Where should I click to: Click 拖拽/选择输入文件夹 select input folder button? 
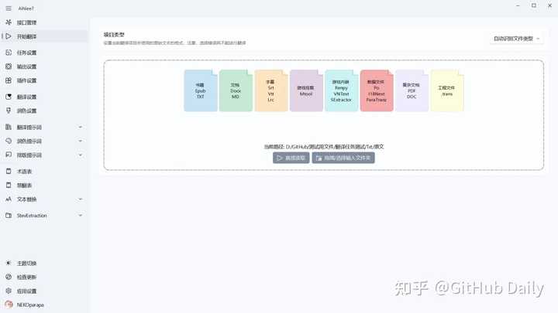343,158
